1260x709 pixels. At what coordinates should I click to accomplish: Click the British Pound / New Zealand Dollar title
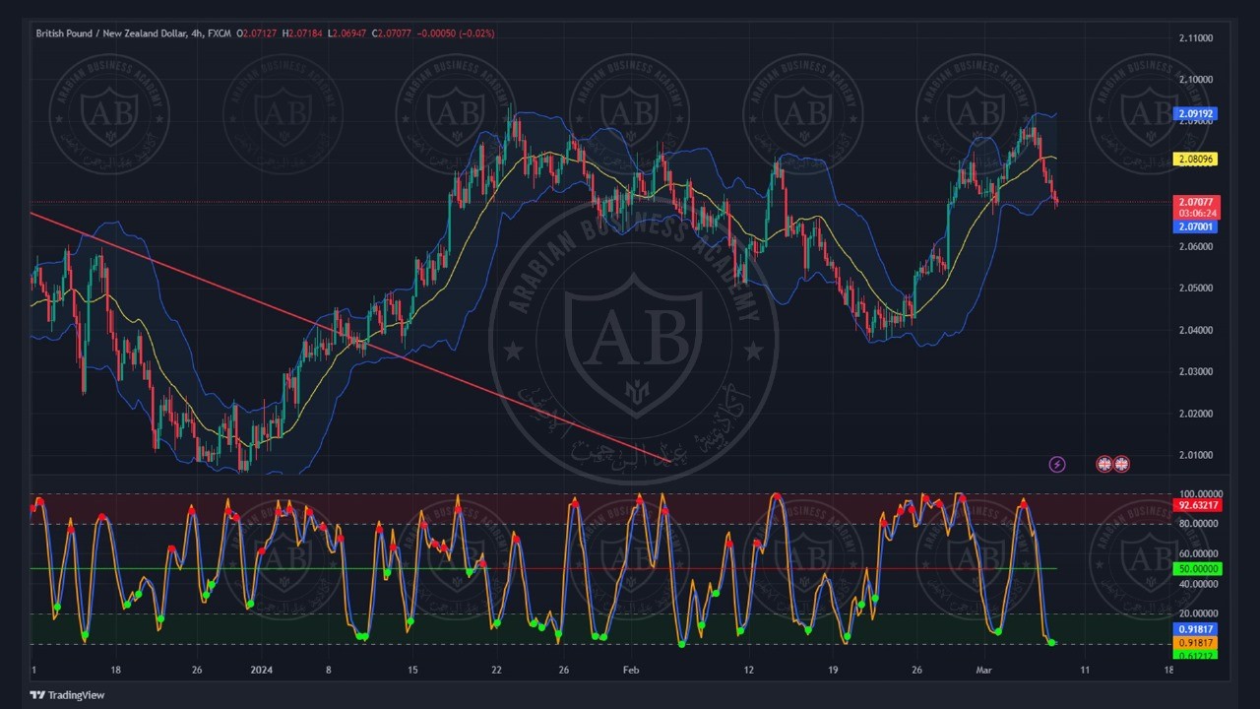(111, 33)
